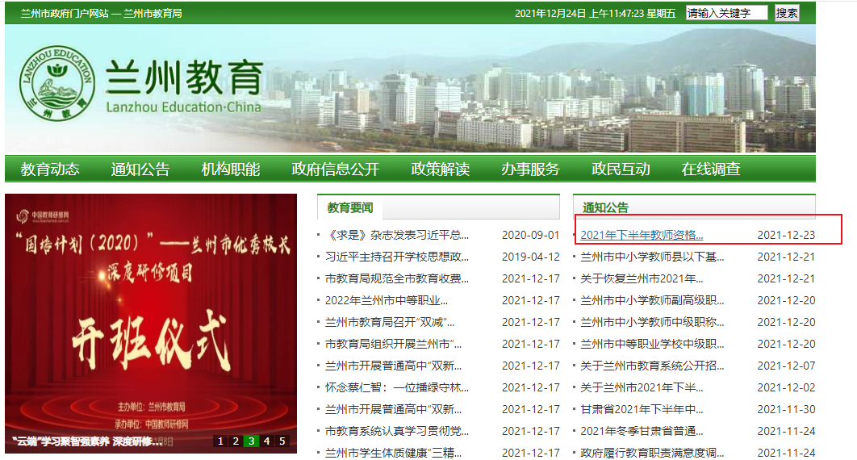
Task: Select 办事服务 in navigation bar
Action: click(x=531, y=169)
